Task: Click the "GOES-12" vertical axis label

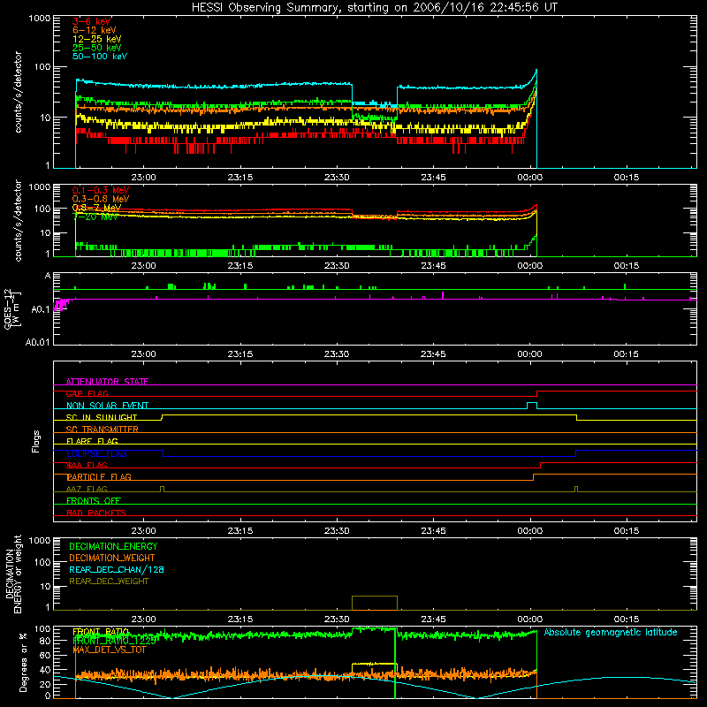Action: pyautogui.click(x=8, y=309)
